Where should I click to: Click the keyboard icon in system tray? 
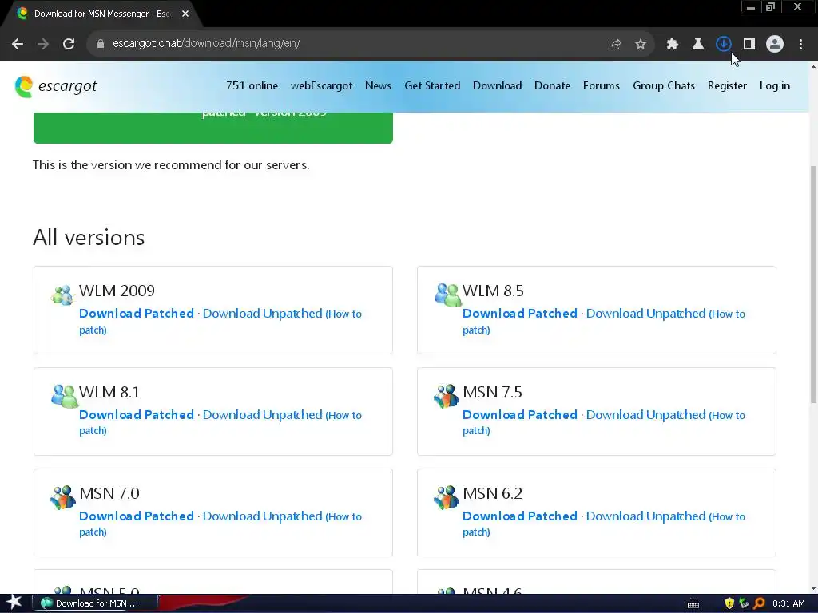[x=693, y=603]
